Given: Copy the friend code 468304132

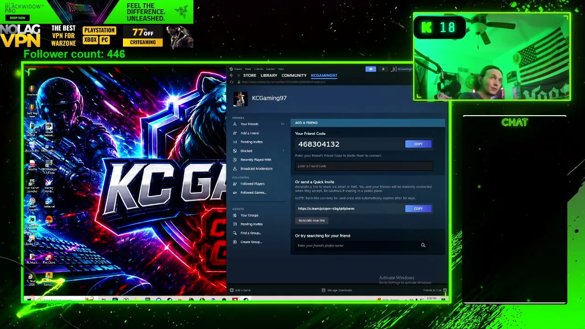Looking at the screenshot, I should pos(418,144).
